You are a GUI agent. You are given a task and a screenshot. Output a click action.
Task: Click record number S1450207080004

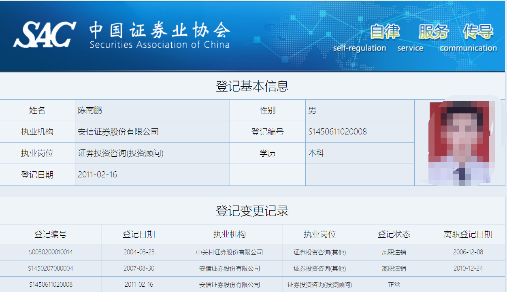pos(51,268)
